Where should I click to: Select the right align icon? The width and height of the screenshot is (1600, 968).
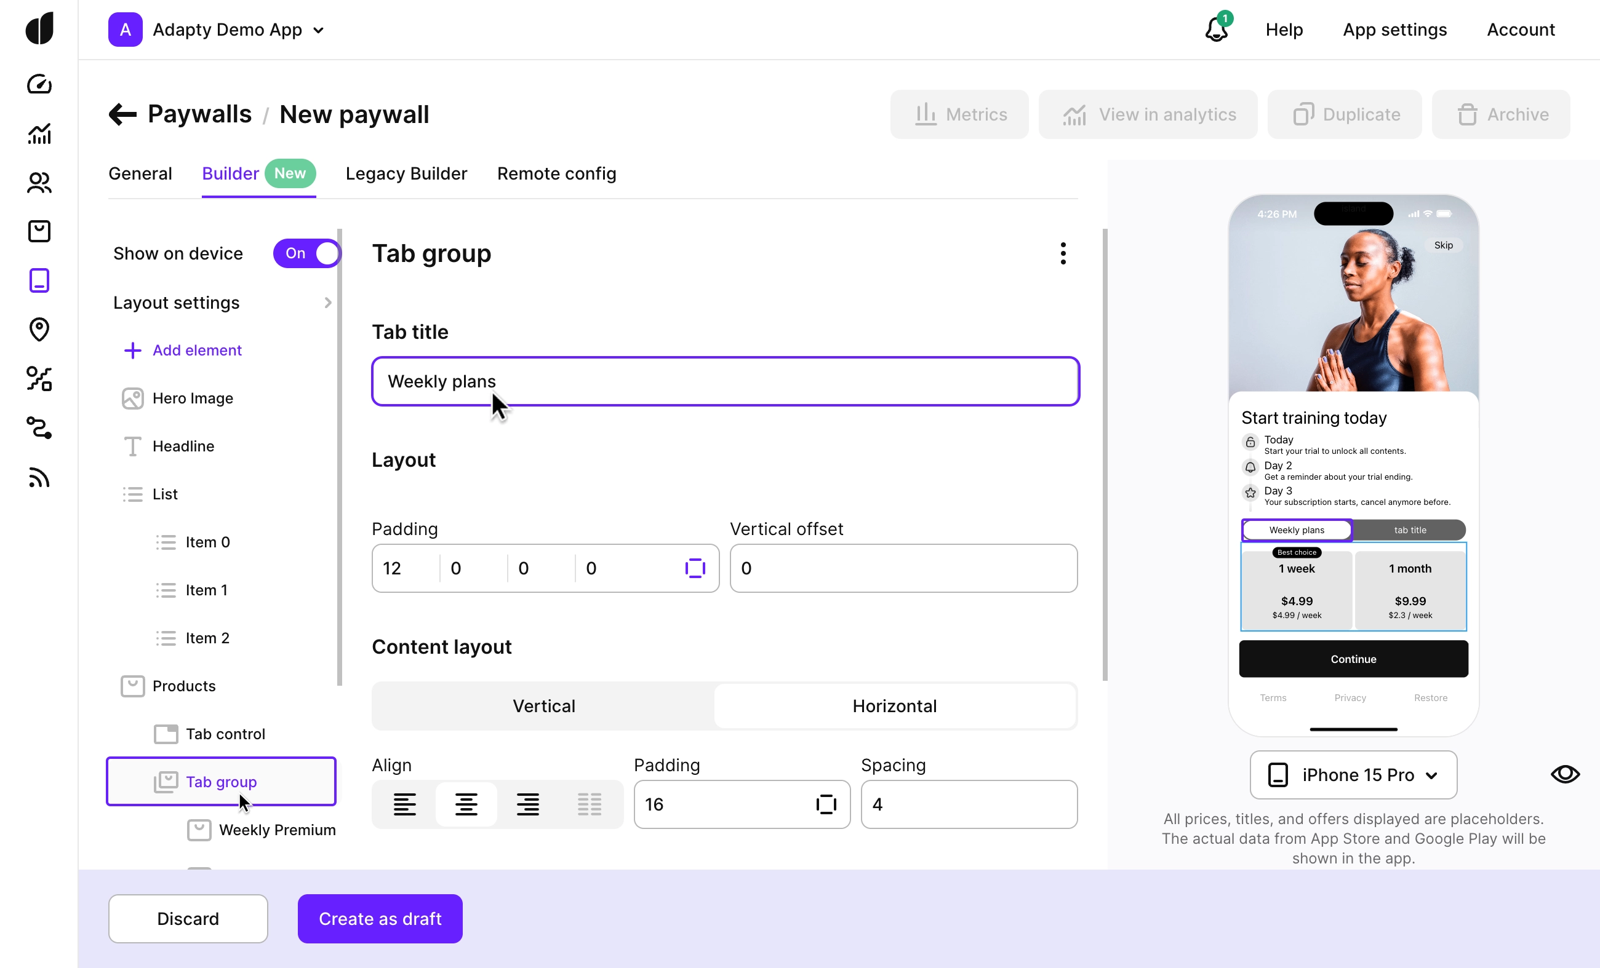point(527,804)
